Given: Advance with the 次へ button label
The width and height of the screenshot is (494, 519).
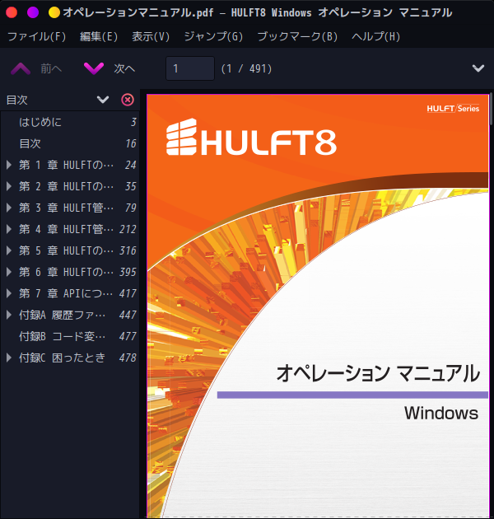Looking at the screenshot, I should [x=124, y=69].
